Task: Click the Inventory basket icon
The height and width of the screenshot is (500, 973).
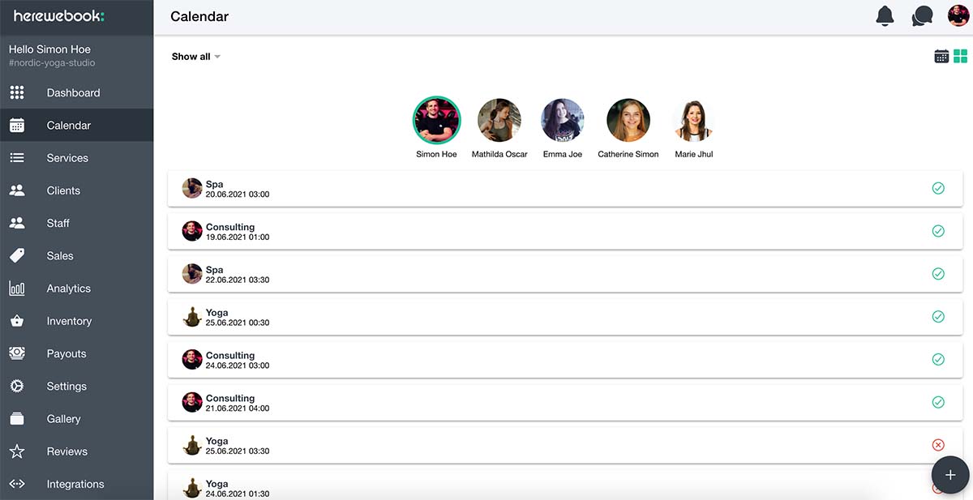Action: point(17,321)
